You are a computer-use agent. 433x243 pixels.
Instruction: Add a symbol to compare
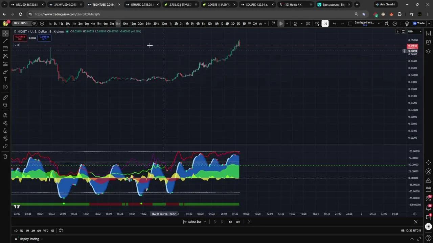click(42, 24)
